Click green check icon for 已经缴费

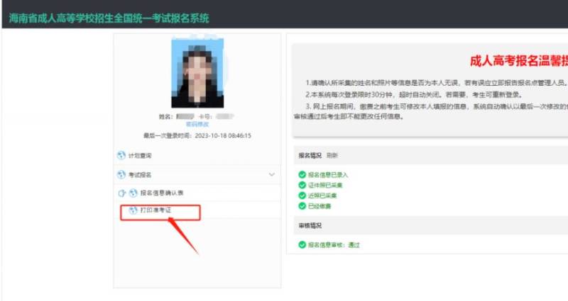302,206
